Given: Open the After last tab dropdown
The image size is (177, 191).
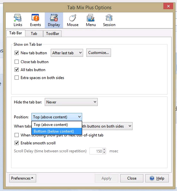Looking at the screenshot, I should (x=67, y=53).
